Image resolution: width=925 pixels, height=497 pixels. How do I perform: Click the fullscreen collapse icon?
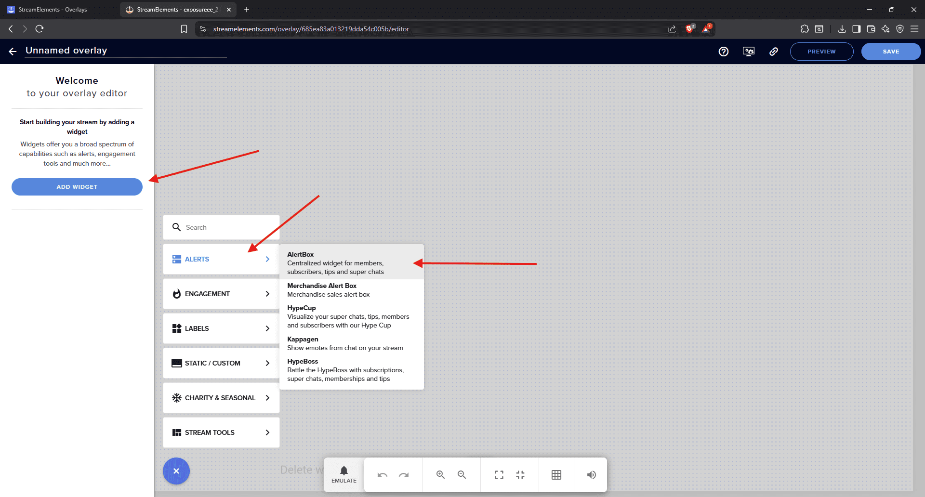click(x=520, y=475)
